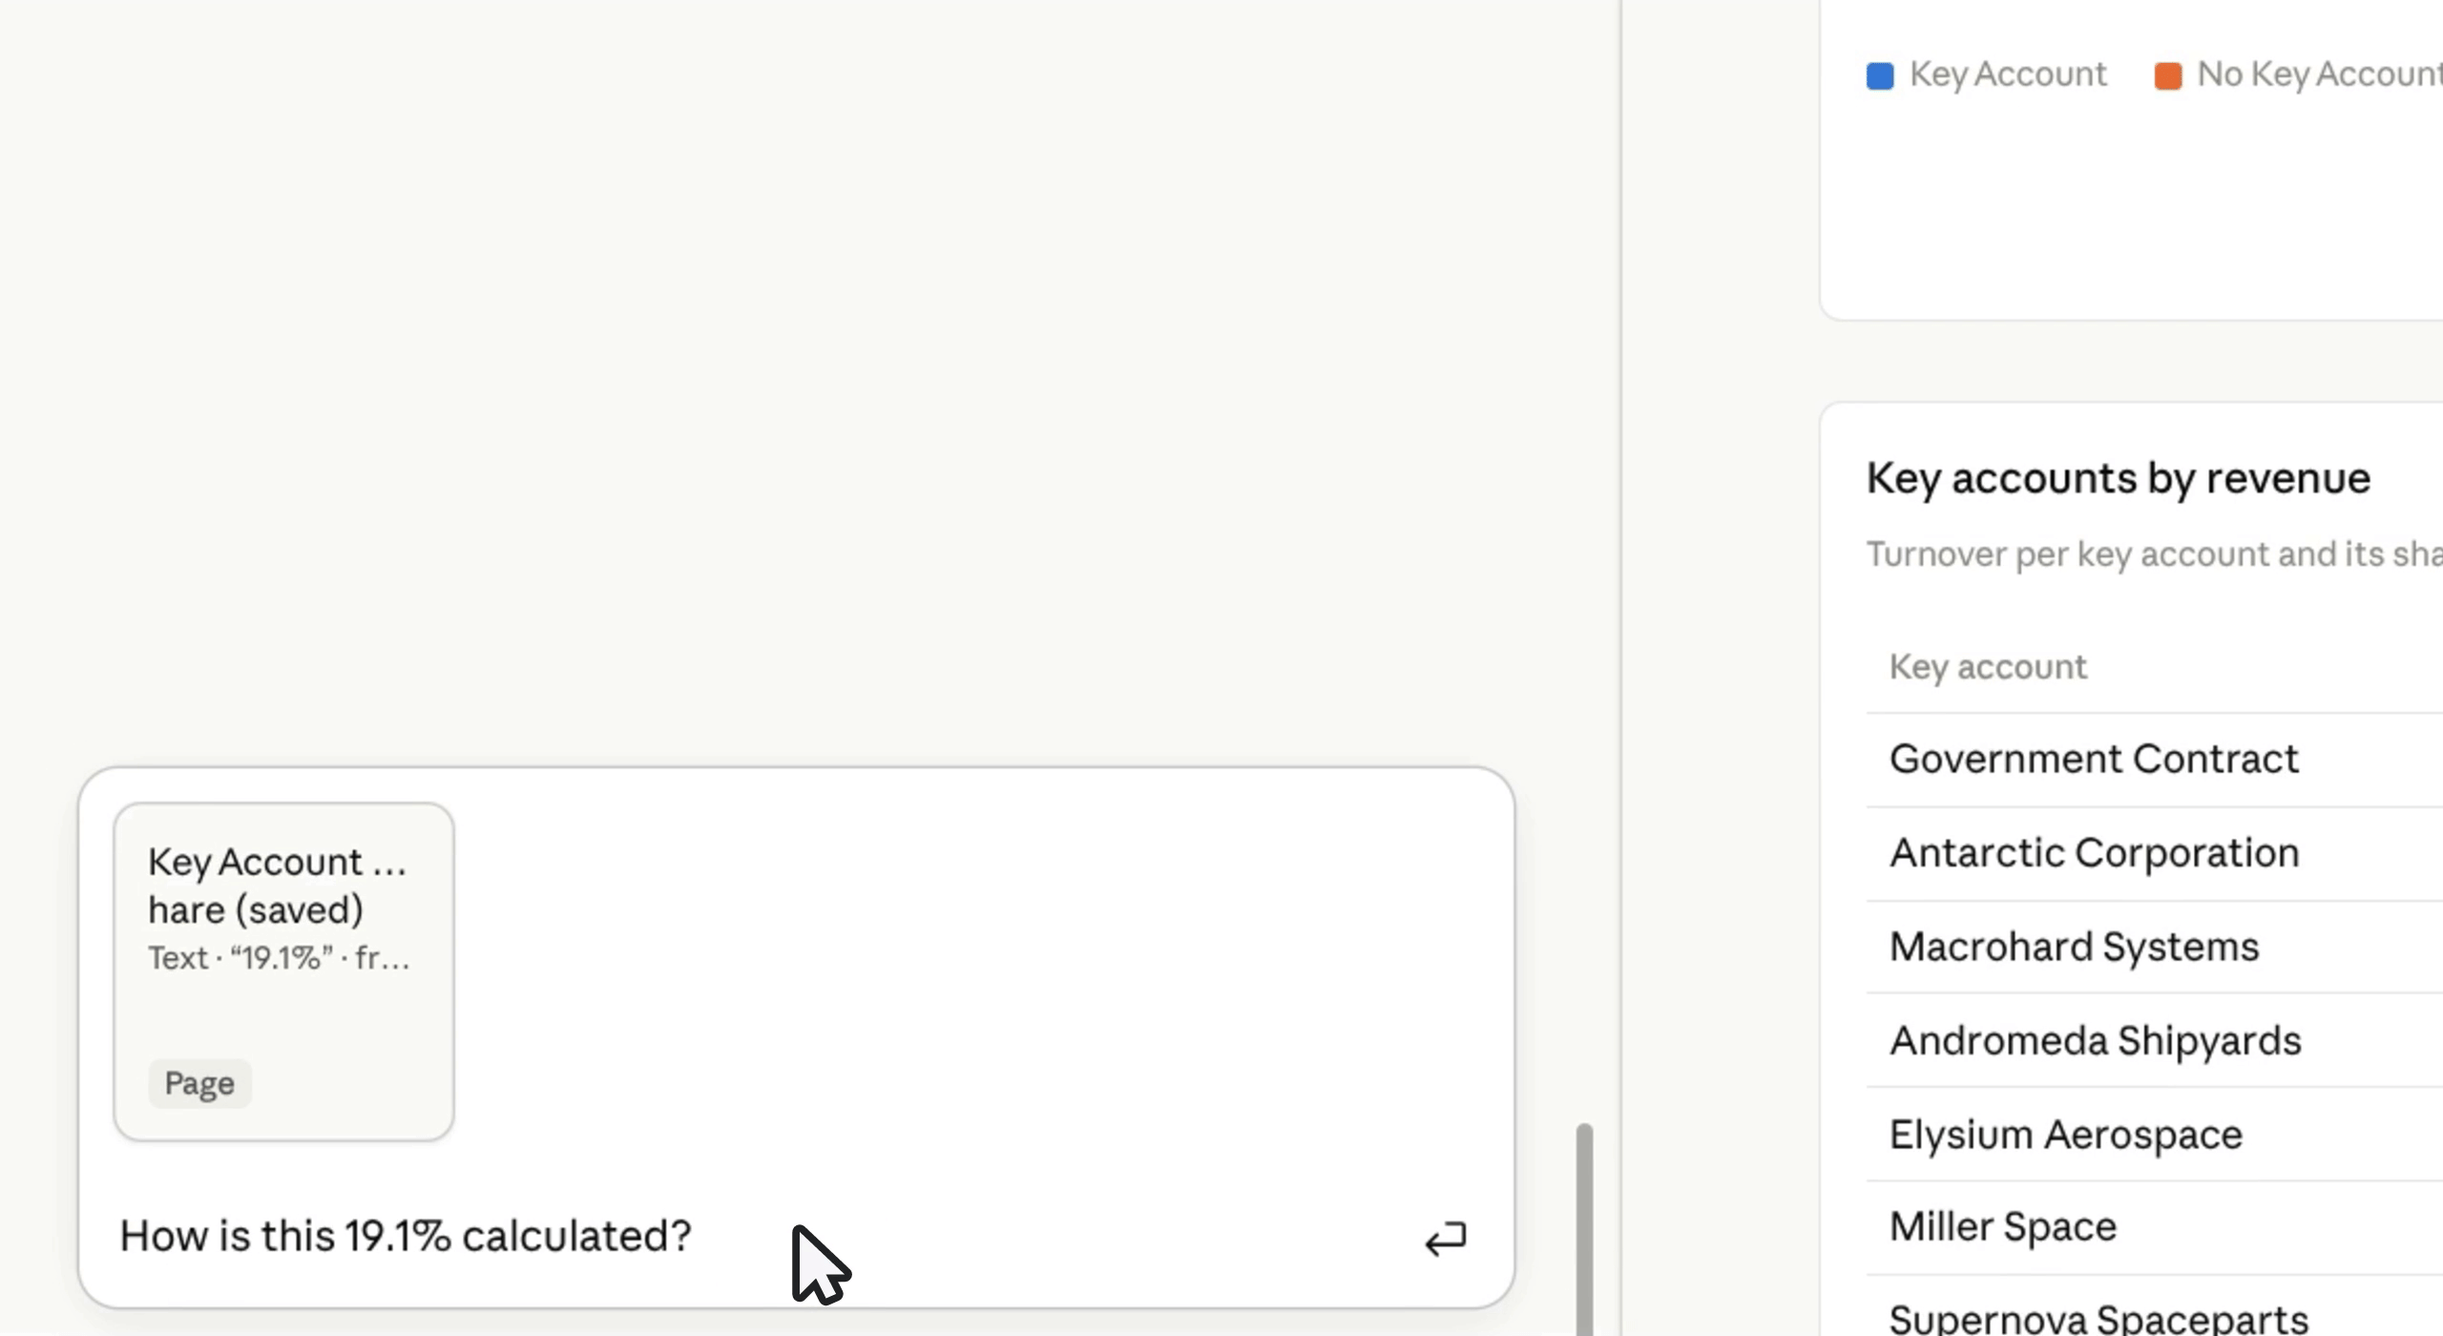Click the Text 19.1% detail line on card
The height and width of the screenshot is (1336, 2443).
click(x=279, y=957)
